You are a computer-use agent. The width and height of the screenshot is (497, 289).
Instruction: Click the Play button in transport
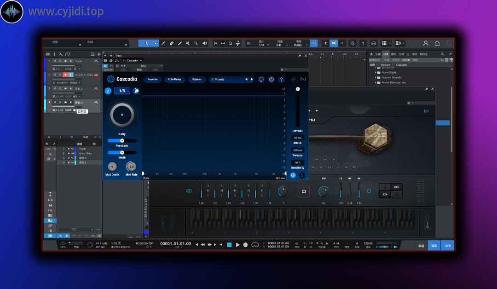coord(238,245)
